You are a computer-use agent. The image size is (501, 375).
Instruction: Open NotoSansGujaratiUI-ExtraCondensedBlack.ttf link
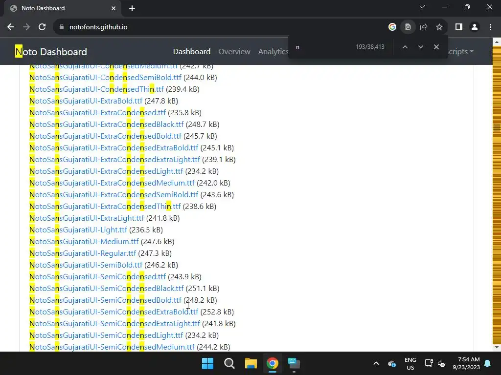click(x=106, y=125)
